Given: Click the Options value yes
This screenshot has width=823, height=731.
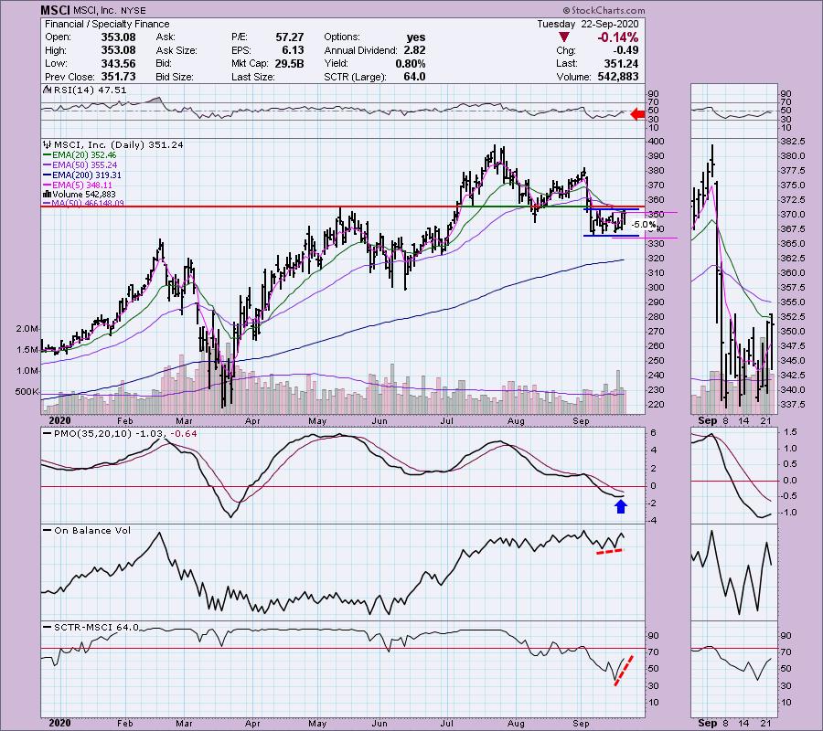Looking at the screenshot, I should pyautogui.click(x=416, y=37).
